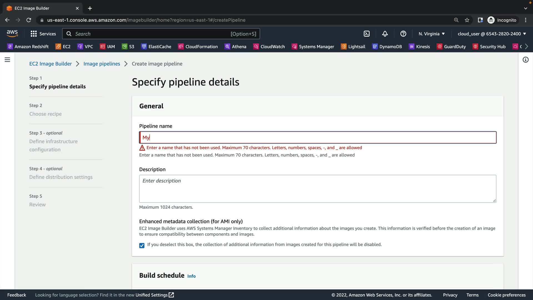Open Build schedule Info link

pos(191,276)
